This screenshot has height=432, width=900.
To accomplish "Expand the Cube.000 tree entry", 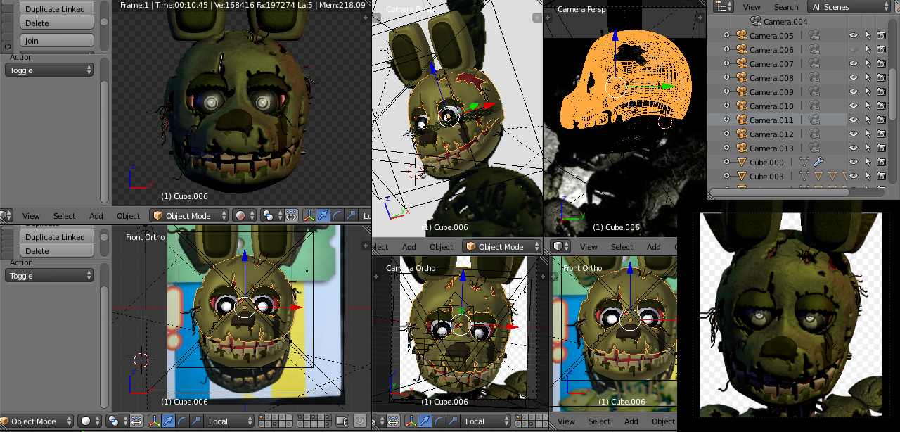I will click(727, 162).
